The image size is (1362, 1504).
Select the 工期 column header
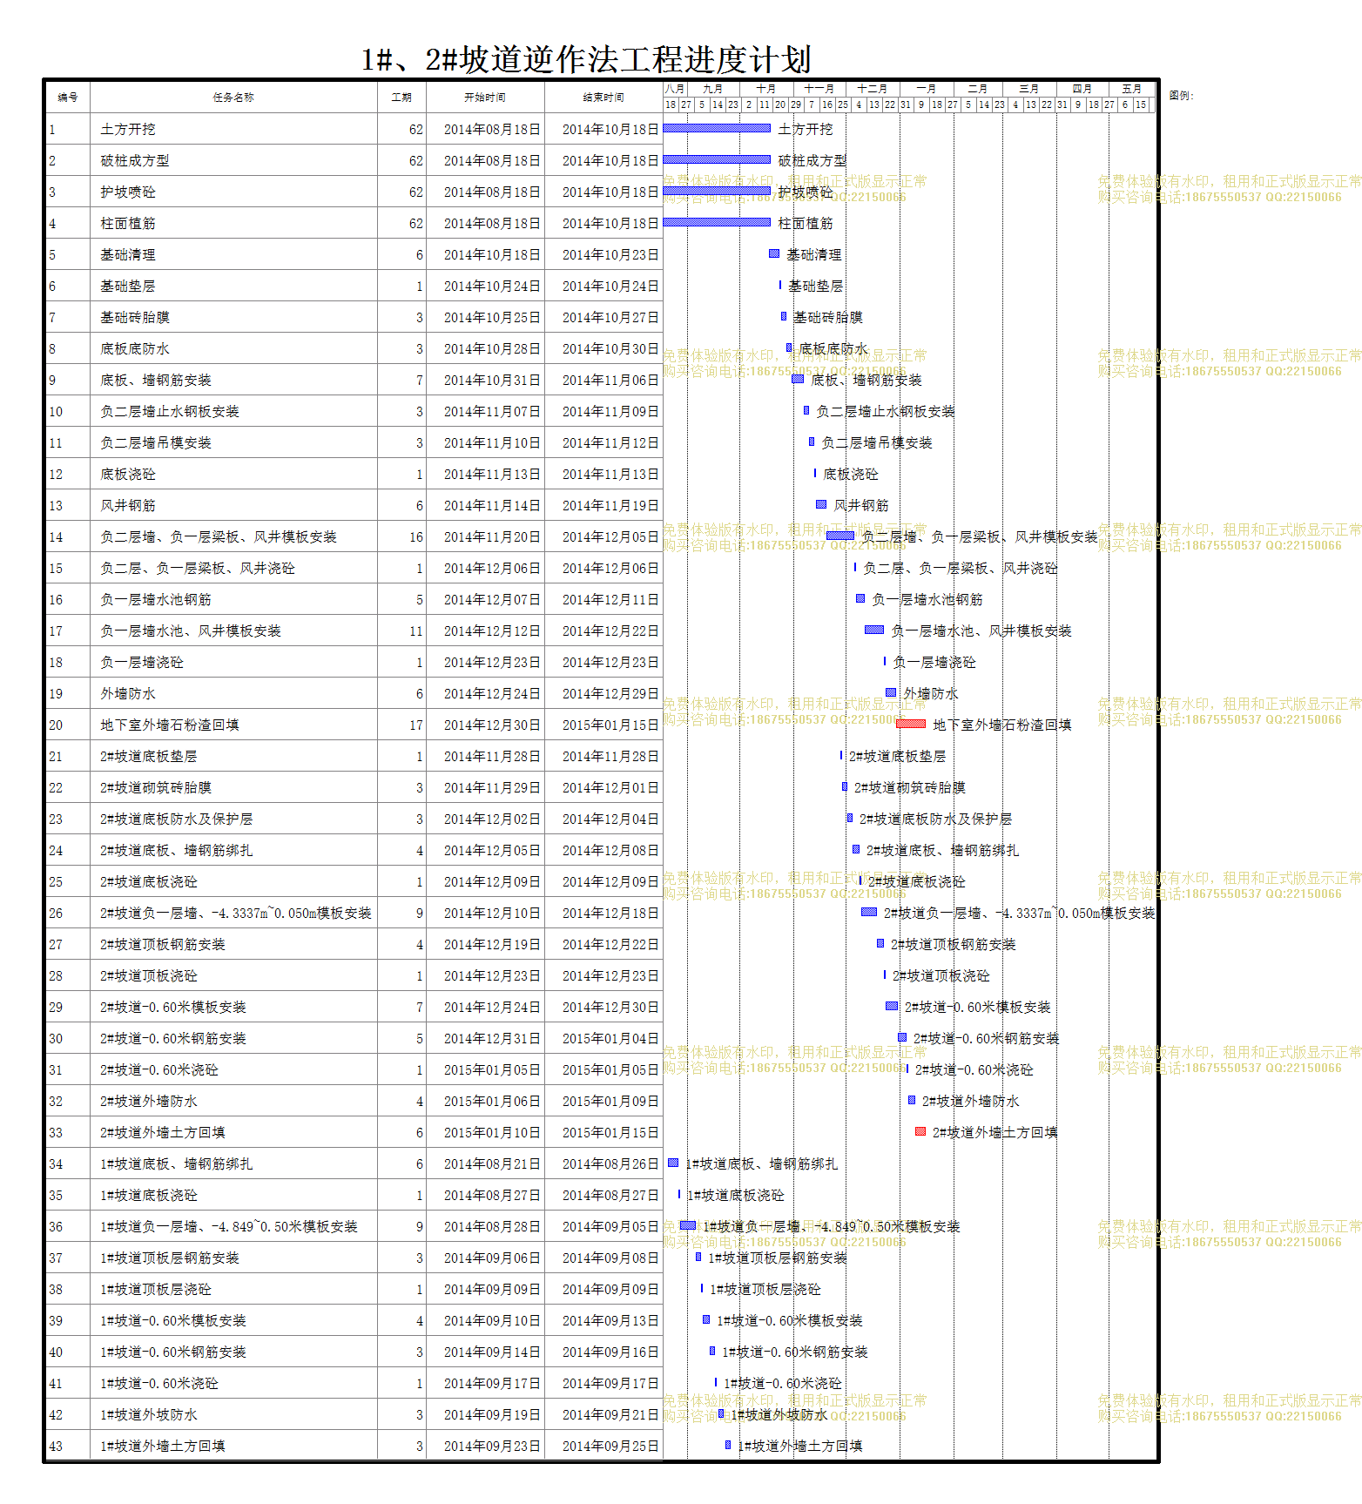coord(401,98)
